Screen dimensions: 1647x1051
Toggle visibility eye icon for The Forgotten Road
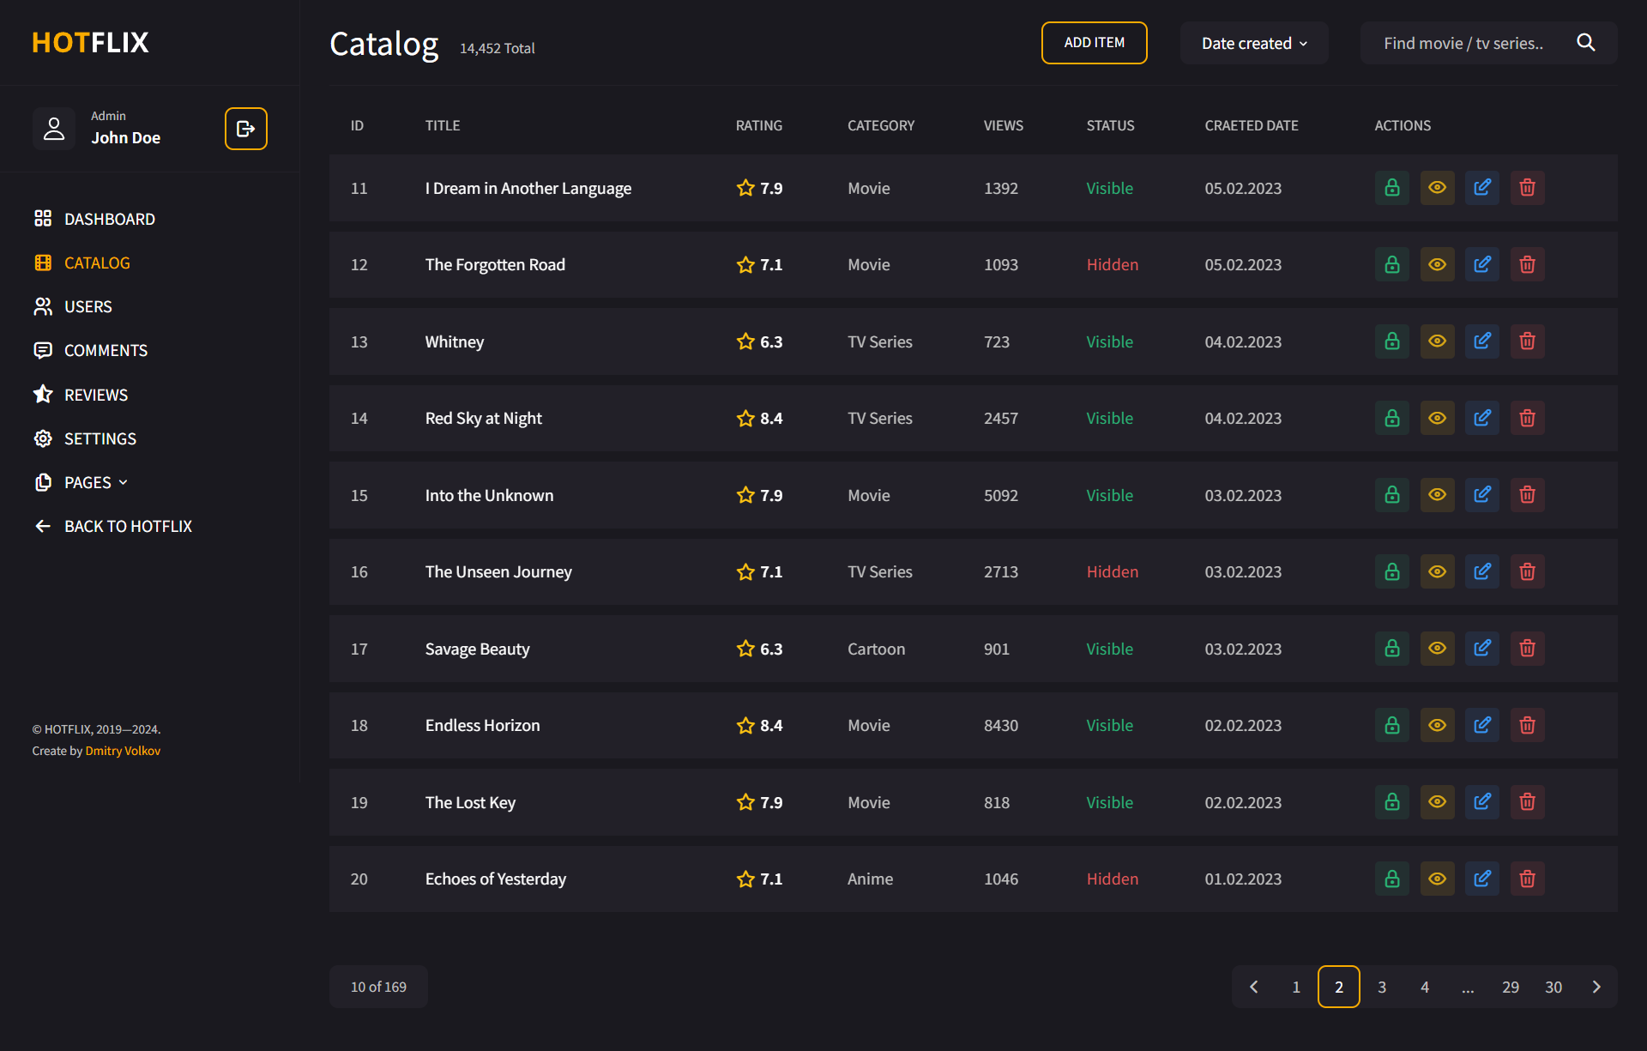pyautogui.click(x=1437, y=264)
